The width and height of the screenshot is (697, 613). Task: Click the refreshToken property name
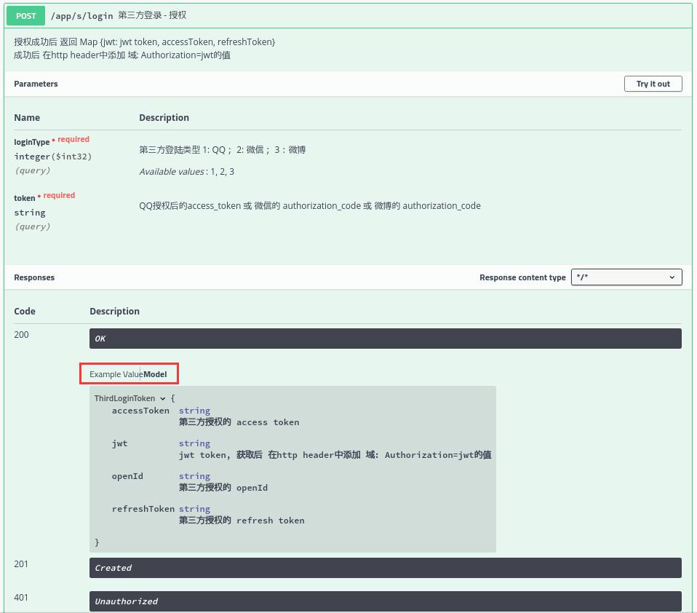coord(143,509)
